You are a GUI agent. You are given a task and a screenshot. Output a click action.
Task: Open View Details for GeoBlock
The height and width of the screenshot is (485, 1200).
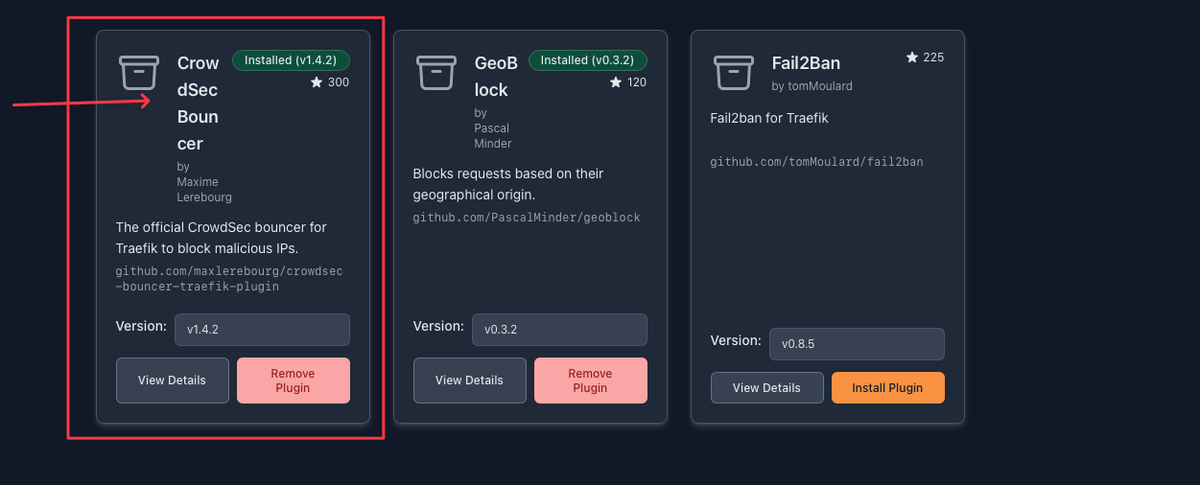point(469,381)
